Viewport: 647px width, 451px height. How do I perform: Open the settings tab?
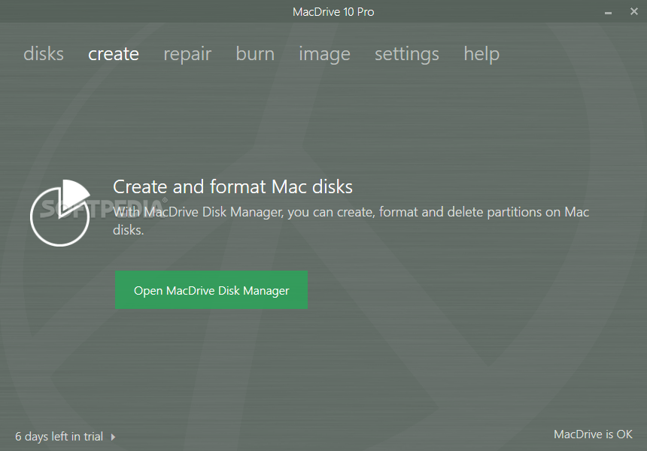coord(407,54)
